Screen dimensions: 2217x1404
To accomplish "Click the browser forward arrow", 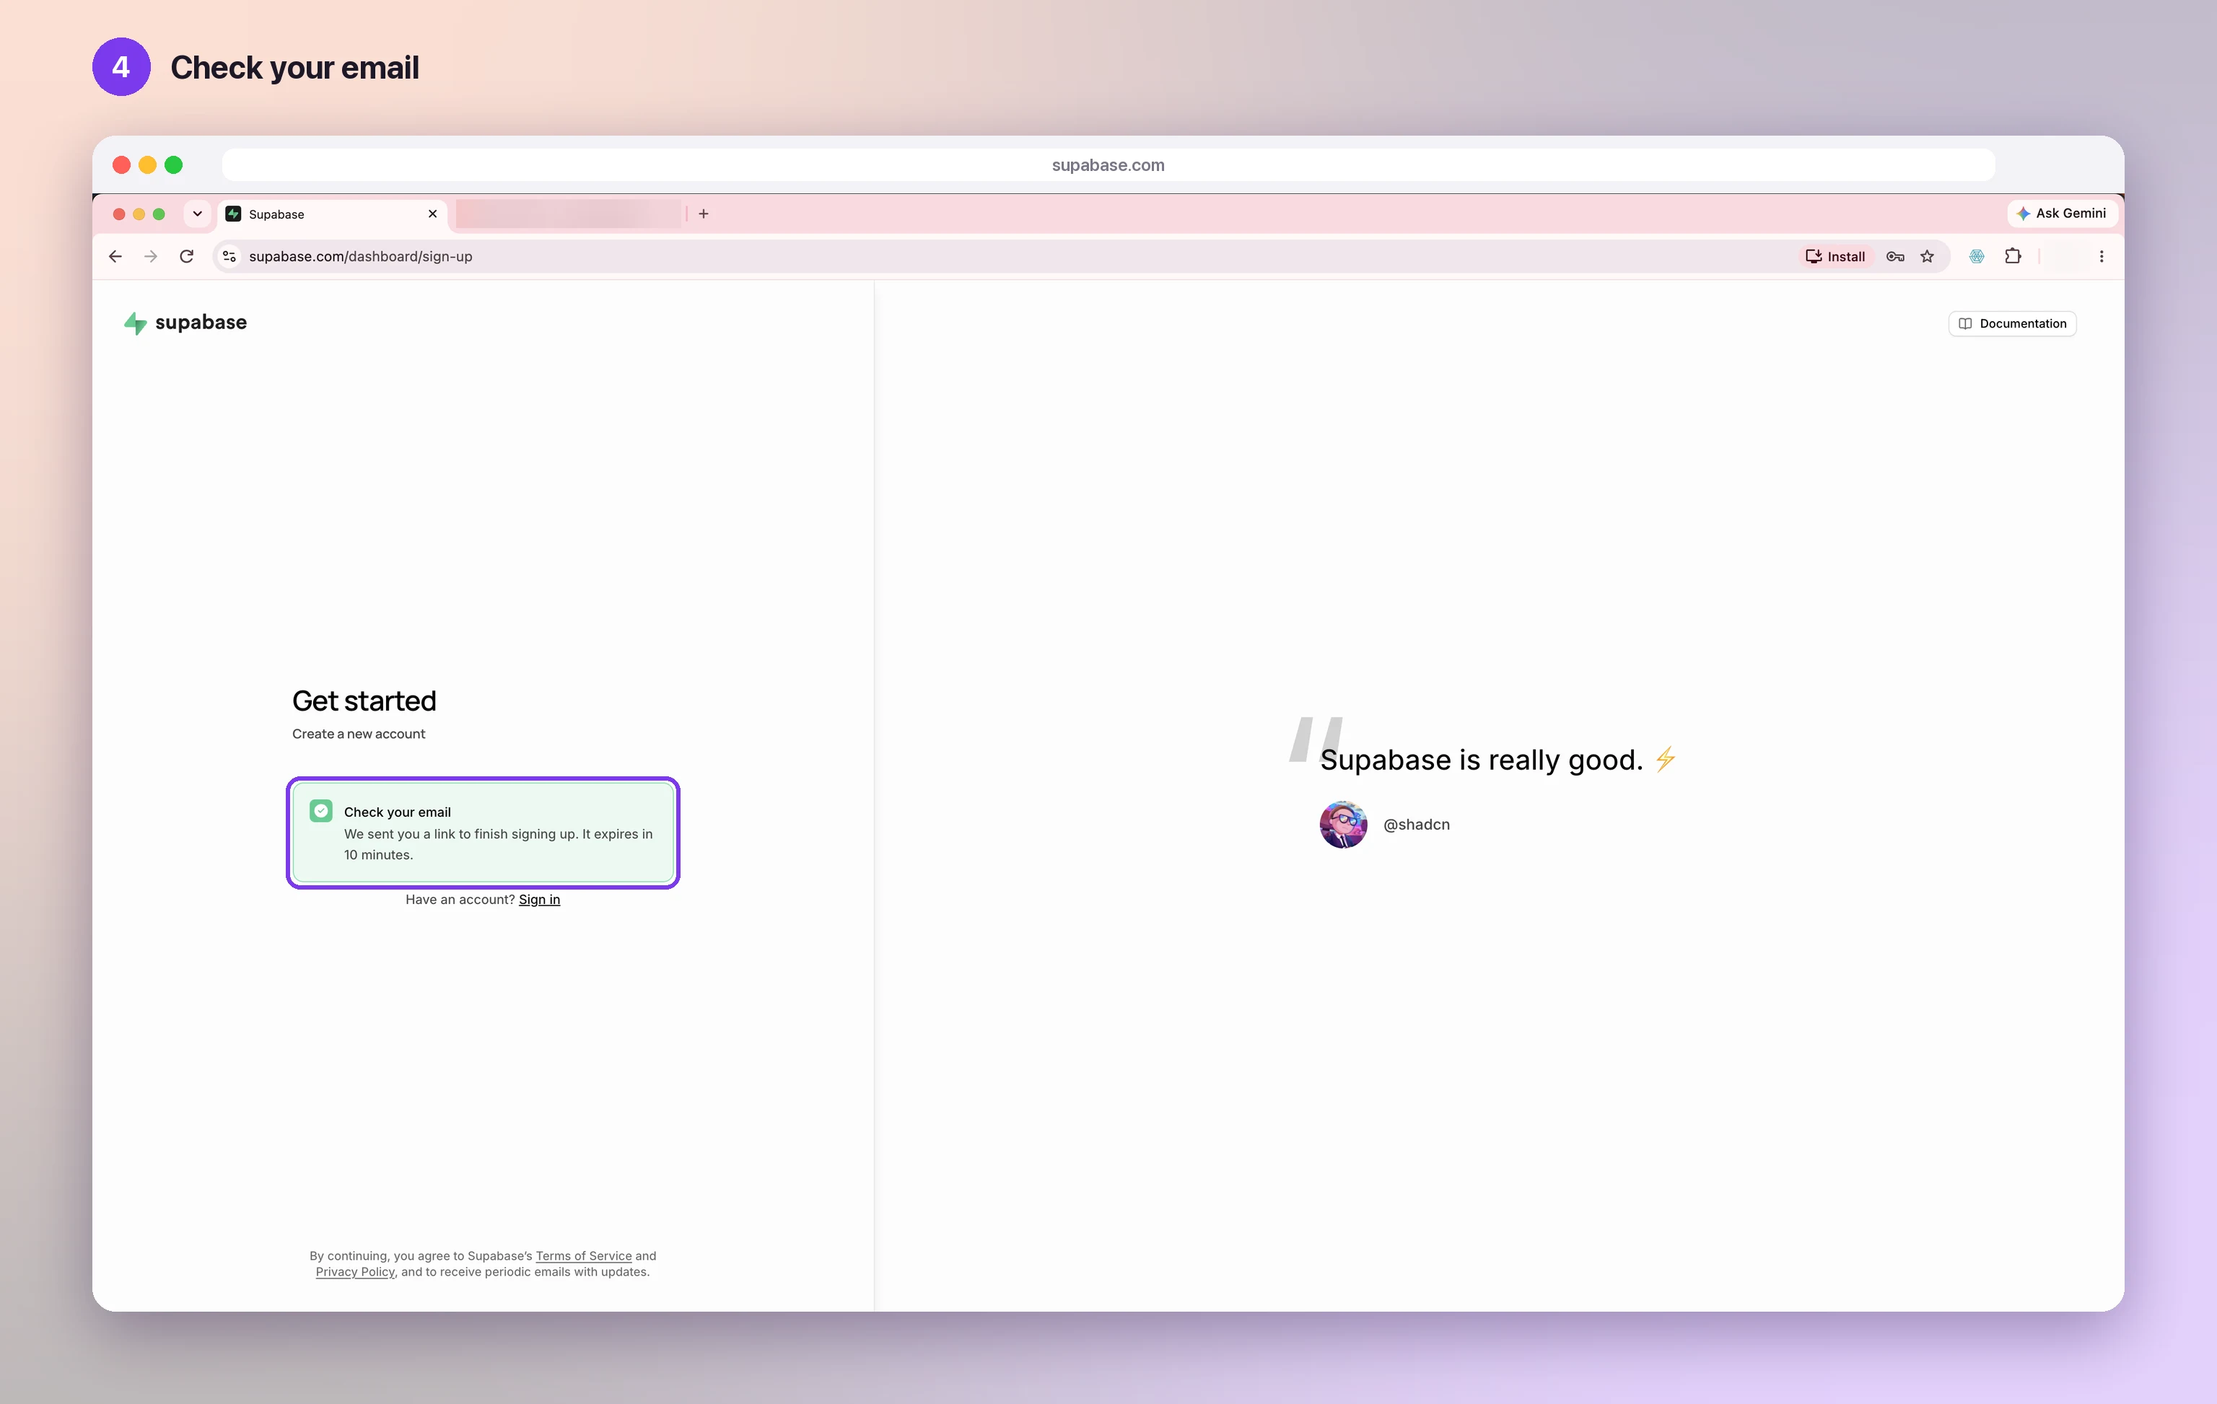I will 151,256.
